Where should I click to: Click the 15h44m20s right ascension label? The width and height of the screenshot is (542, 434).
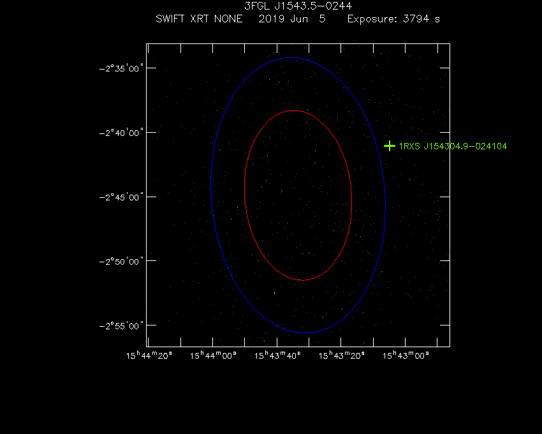(149, 355)
